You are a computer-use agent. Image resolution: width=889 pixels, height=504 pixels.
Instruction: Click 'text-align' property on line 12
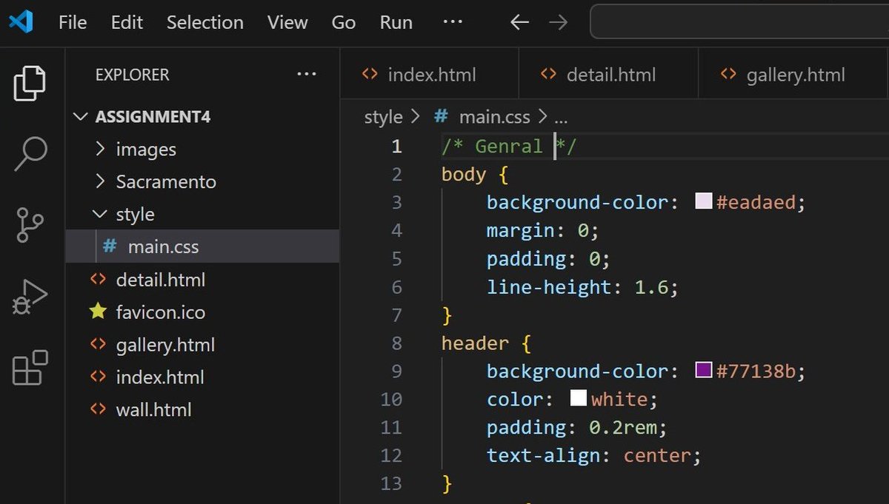click(543, 455)
